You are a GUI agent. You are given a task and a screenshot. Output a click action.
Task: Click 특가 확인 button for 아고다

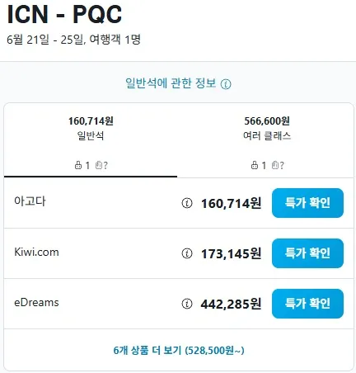307,203
